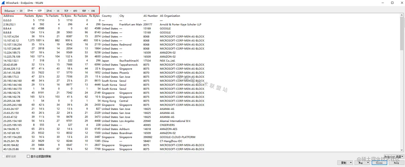Select address 8.8.4.4
The width and height of the screenshot is (405, 167).
click(7, 28)
